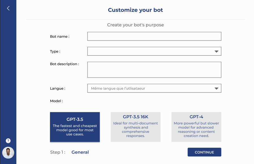Go back using the left chevron icon
Image resolution: width=254 pixels, height=164 pixels.
[x=8, y=8]
